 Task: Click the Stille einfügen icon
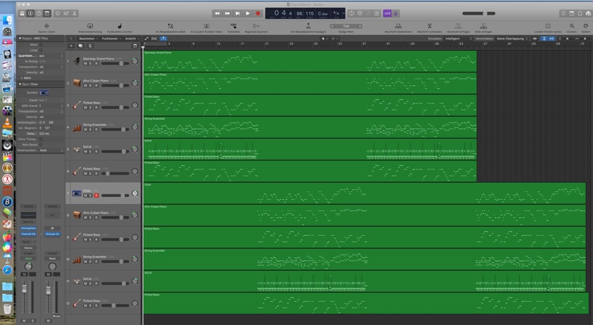click(x=483, y=26)
